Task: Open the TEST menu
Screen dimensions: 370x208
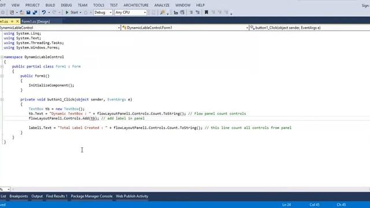Action: [114, 5]
